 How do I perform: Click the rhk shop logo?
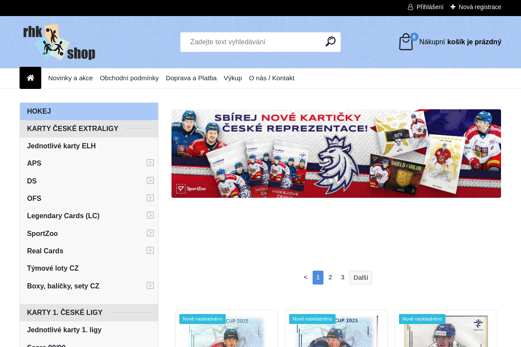tap(59, 42)
